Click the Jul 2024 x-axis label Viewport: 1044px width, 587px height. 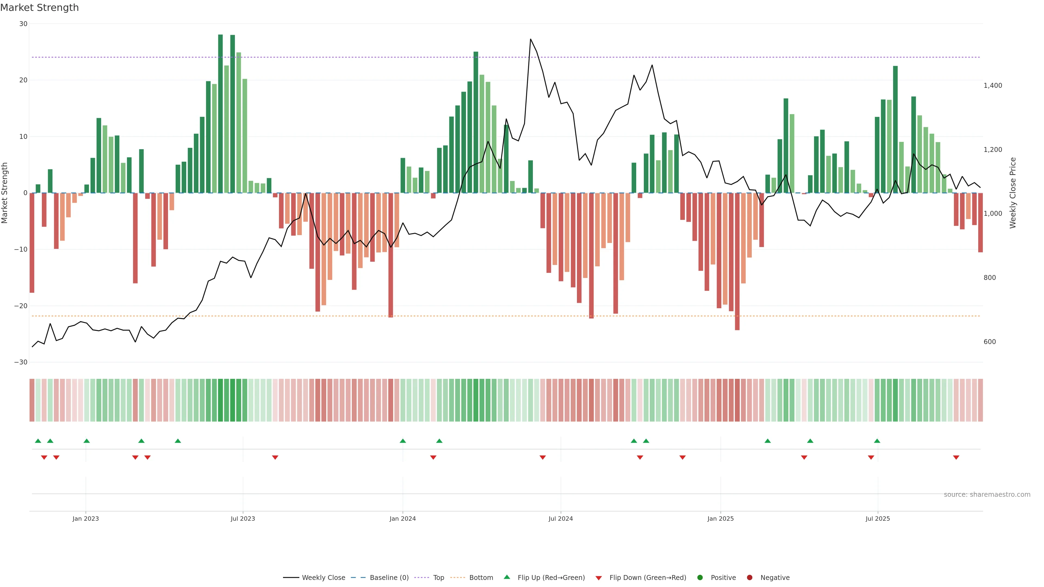coord(561,519)
